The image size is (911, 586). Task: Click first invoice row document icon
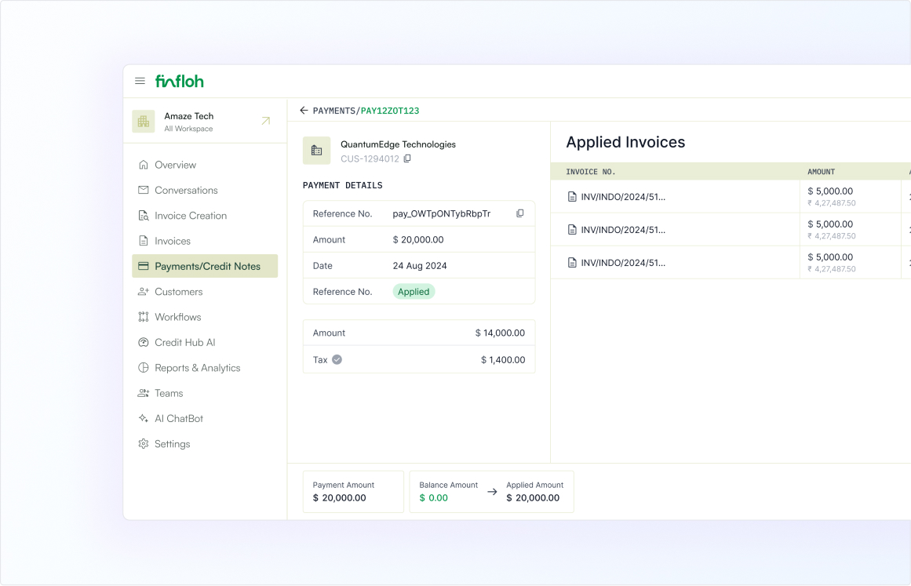coord(572,197)
